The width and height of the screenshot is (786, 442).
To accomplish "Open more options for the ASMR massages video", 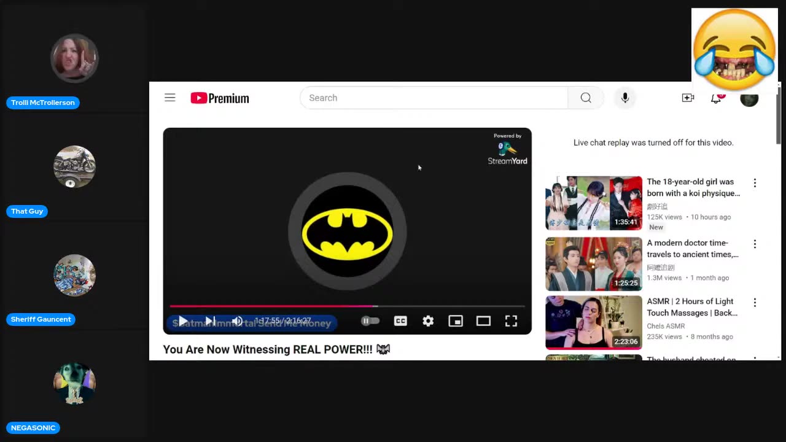I will (755, 303).
